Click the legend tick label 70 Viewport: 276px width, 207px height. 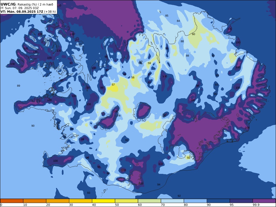tap(163, 205)
